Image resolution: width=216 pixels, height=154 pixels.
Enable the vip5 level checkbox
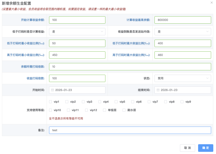116,102
